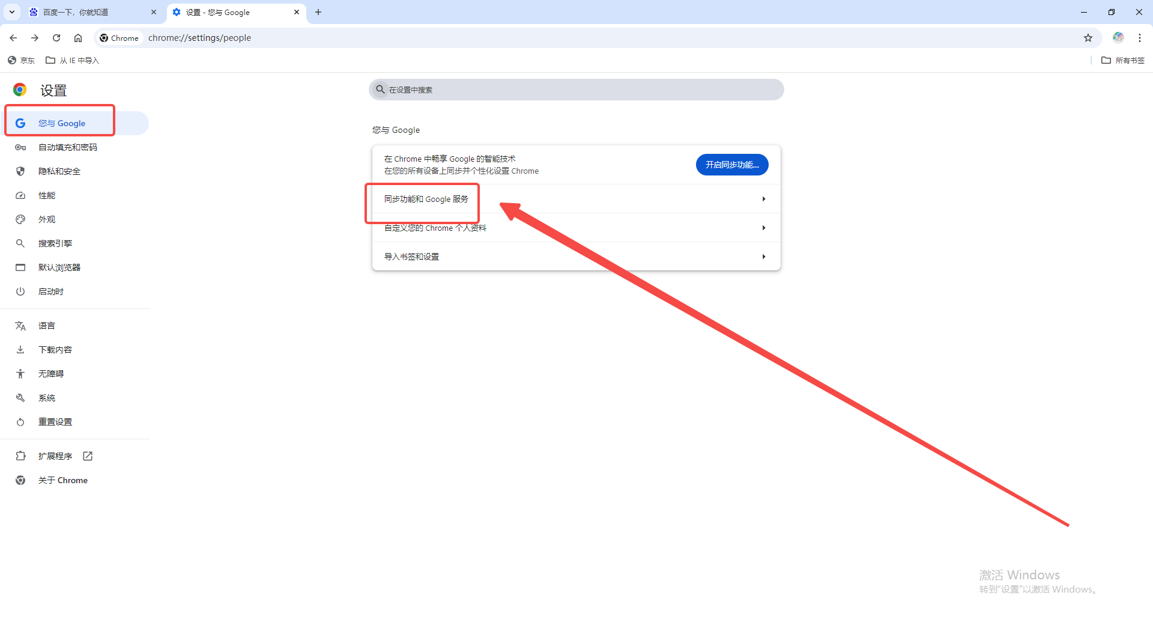Screen dimensions: 1153x625
Task: Open 搜索引擎 settings section
Action: (74, 243)
